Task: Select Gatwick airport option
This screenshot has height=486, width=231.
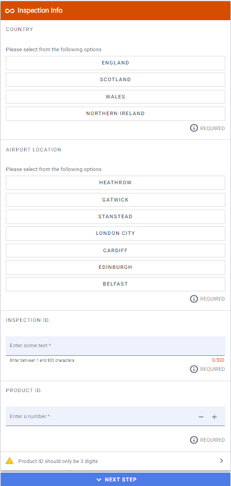Action: point(115,200)
